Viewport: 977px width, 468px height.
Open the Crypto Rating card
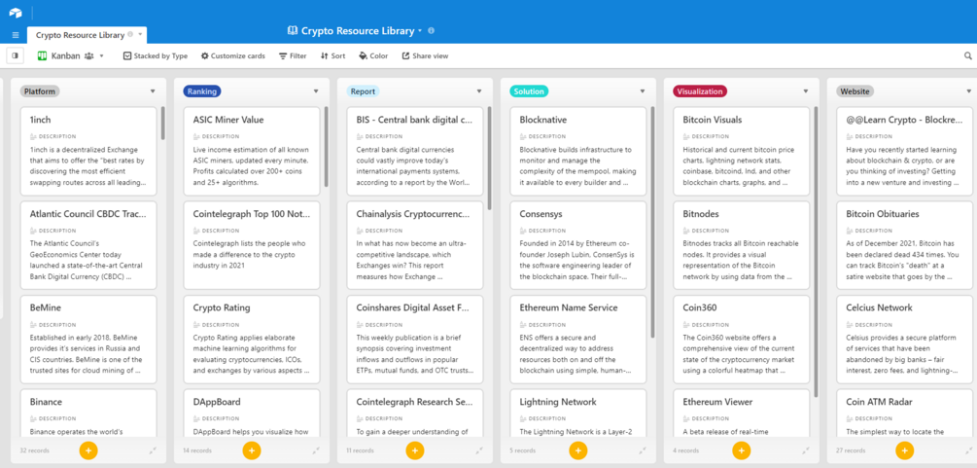[x=251, y=340]
